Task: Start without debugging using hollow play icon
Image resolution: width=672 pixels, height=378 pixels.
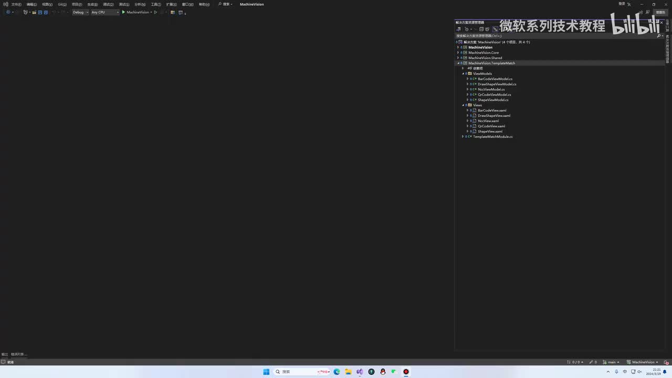Action: coord(155,12)
